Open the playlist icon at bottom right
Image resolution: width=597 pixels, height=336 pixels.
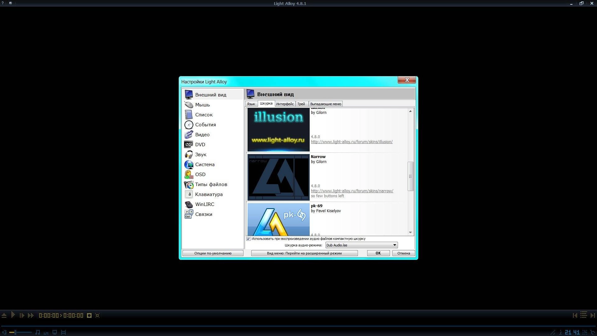pos(584,315)
